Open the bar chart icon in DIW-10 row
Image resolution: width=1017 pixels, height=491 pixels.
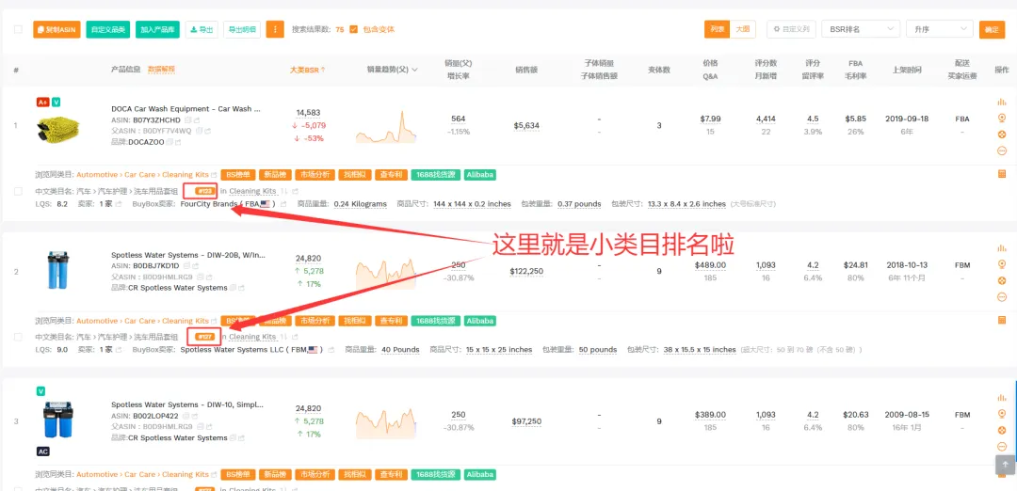[1001, 397]
